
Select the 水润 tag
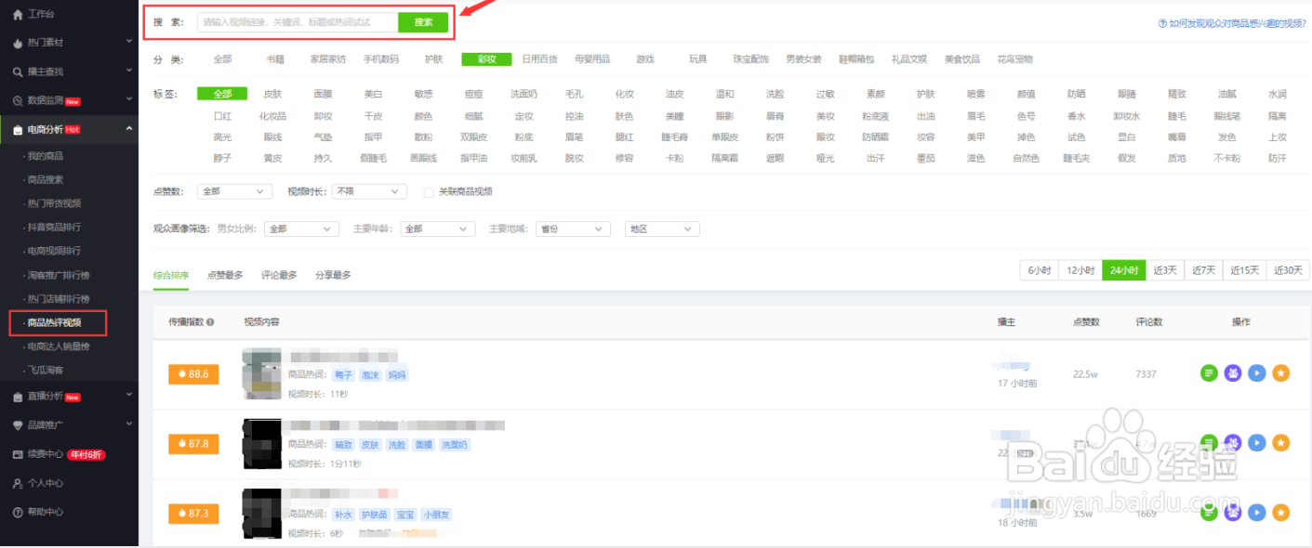click(x=1277, y=94)
